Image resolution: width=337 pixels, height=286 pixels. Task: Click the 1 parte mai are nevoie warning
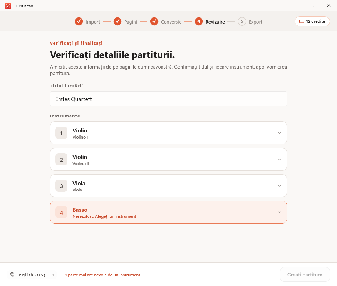pyautogui.click(x=102, y=275)
